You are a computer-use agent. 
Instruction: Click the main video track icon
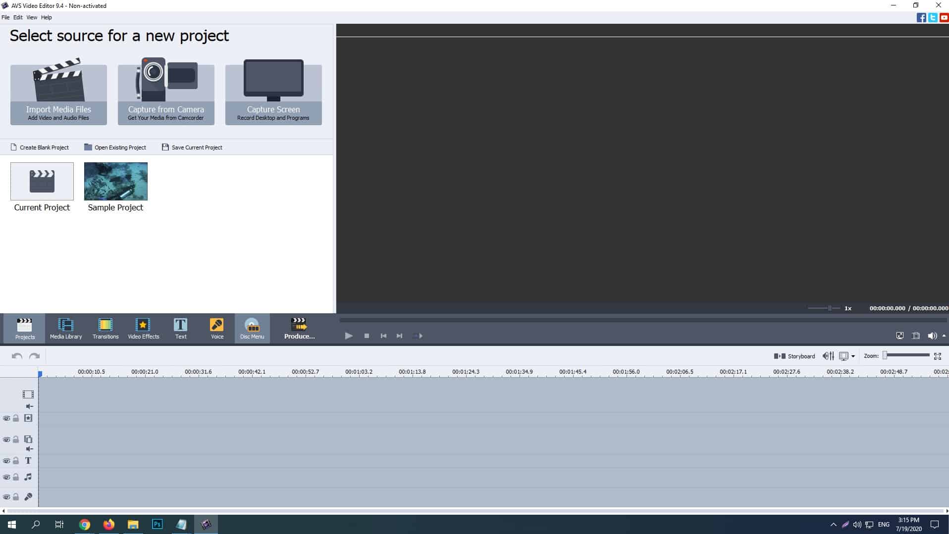[x=28, y=394]
